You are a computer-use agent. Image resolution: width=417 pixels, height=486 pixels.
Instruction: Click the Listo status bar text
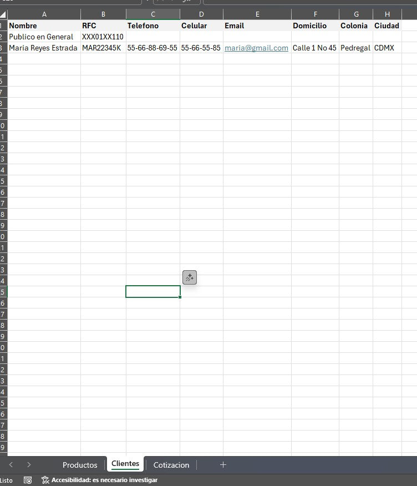point(6,480)
